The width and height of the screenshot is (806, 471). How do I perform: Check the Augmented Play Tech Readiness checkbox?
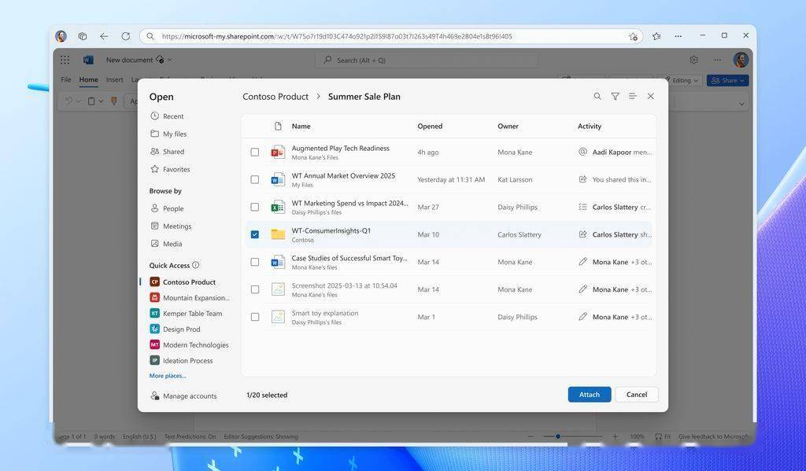tap(255, 152)
